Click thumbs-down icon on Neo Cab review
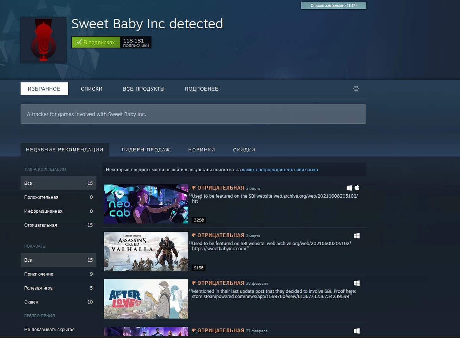The height and width of the screenshot is (338, 460). 194,188
